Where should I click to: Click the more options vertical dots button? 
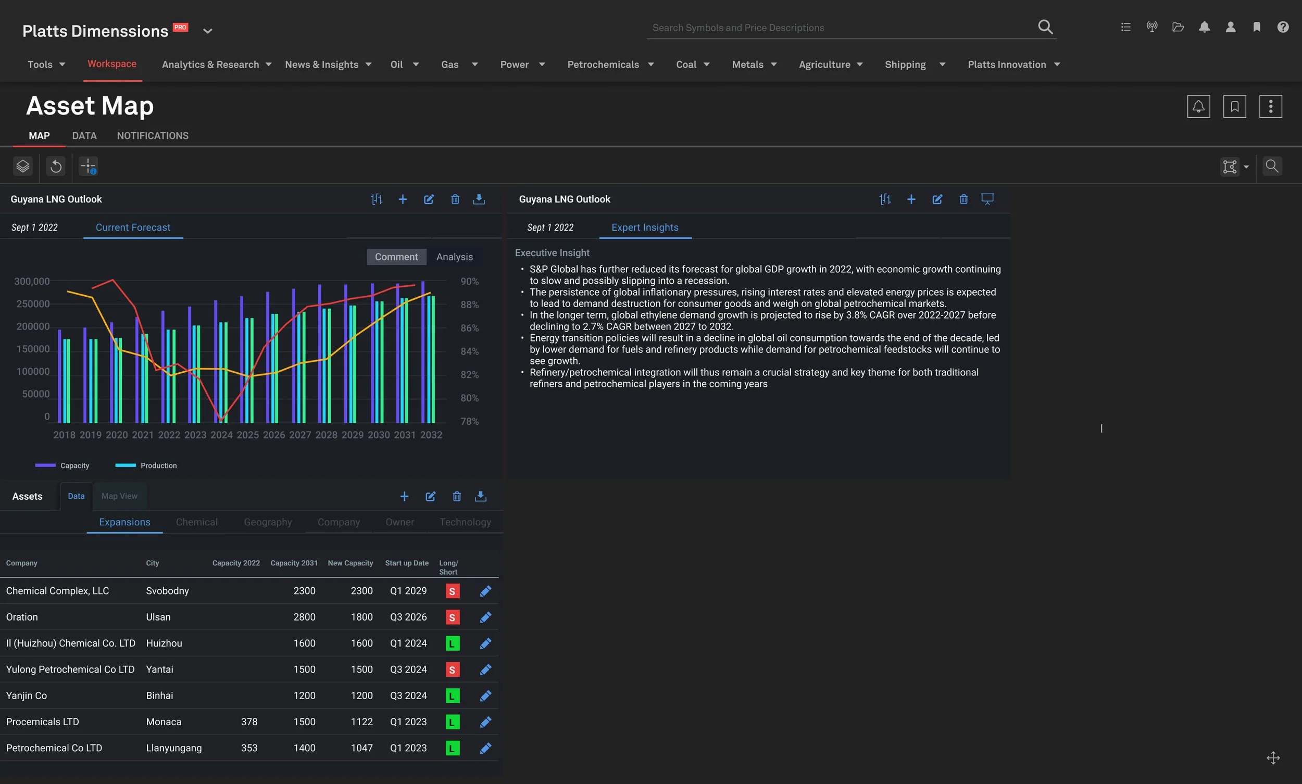pyautogui.click(x=1270, y=106)
